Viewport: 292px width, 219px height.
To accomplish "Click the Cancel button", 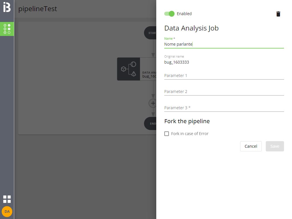I will (251, 146).
